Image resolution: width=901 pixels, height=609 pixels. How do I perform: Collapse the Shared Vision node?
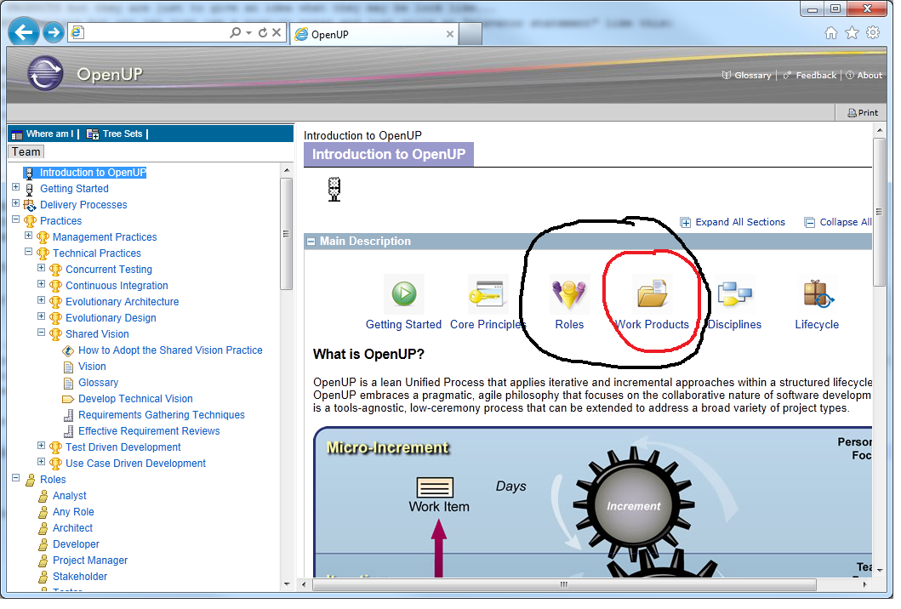coord(42,332)
